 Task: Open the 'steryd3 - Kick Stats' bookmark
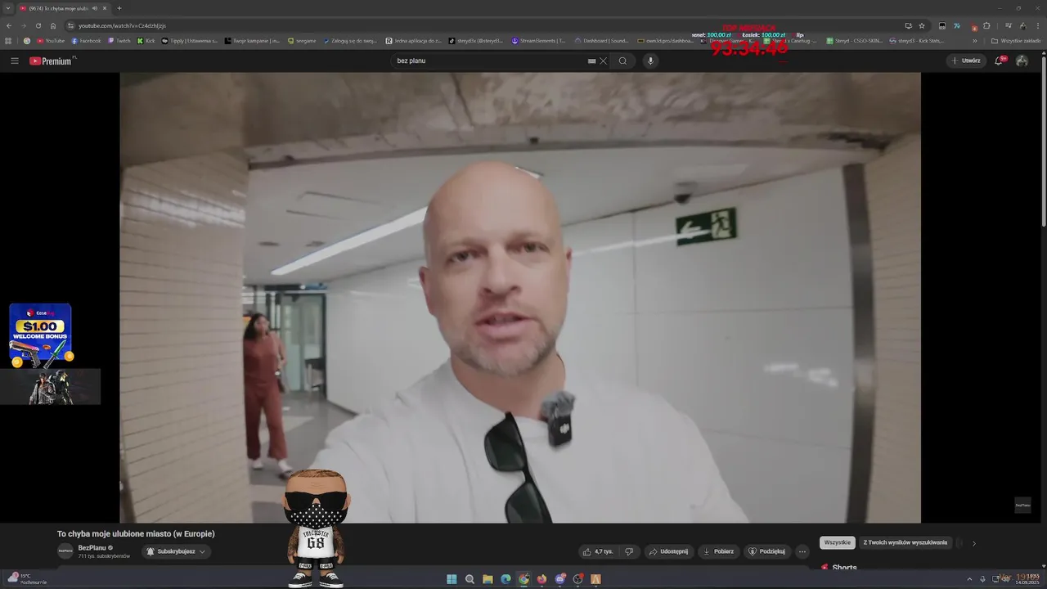click(916, 41)
